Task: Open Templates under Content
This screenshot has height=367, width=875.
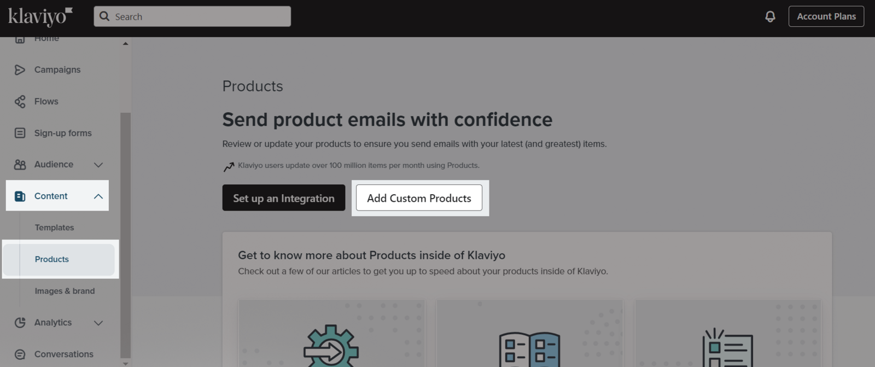Action: click(54, 228)
